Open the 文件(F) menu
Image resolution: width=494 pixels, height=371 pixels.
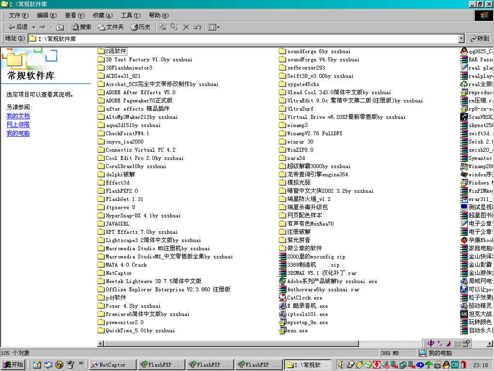tap(19, 15)
